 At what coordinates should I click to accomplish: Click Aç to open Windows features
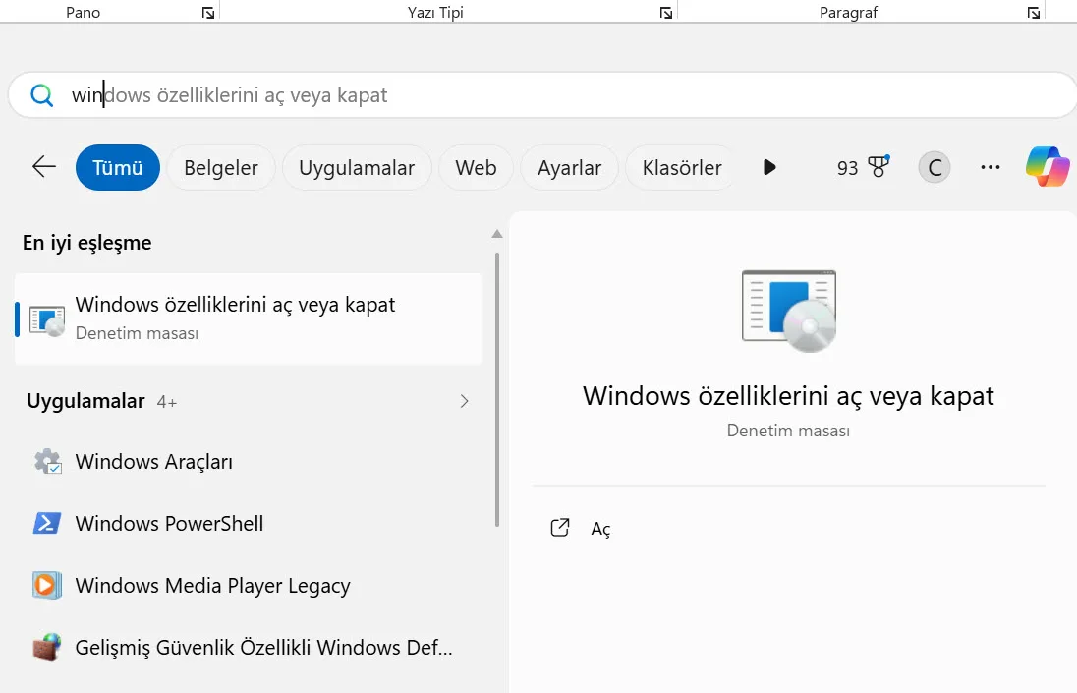point(599,528)
